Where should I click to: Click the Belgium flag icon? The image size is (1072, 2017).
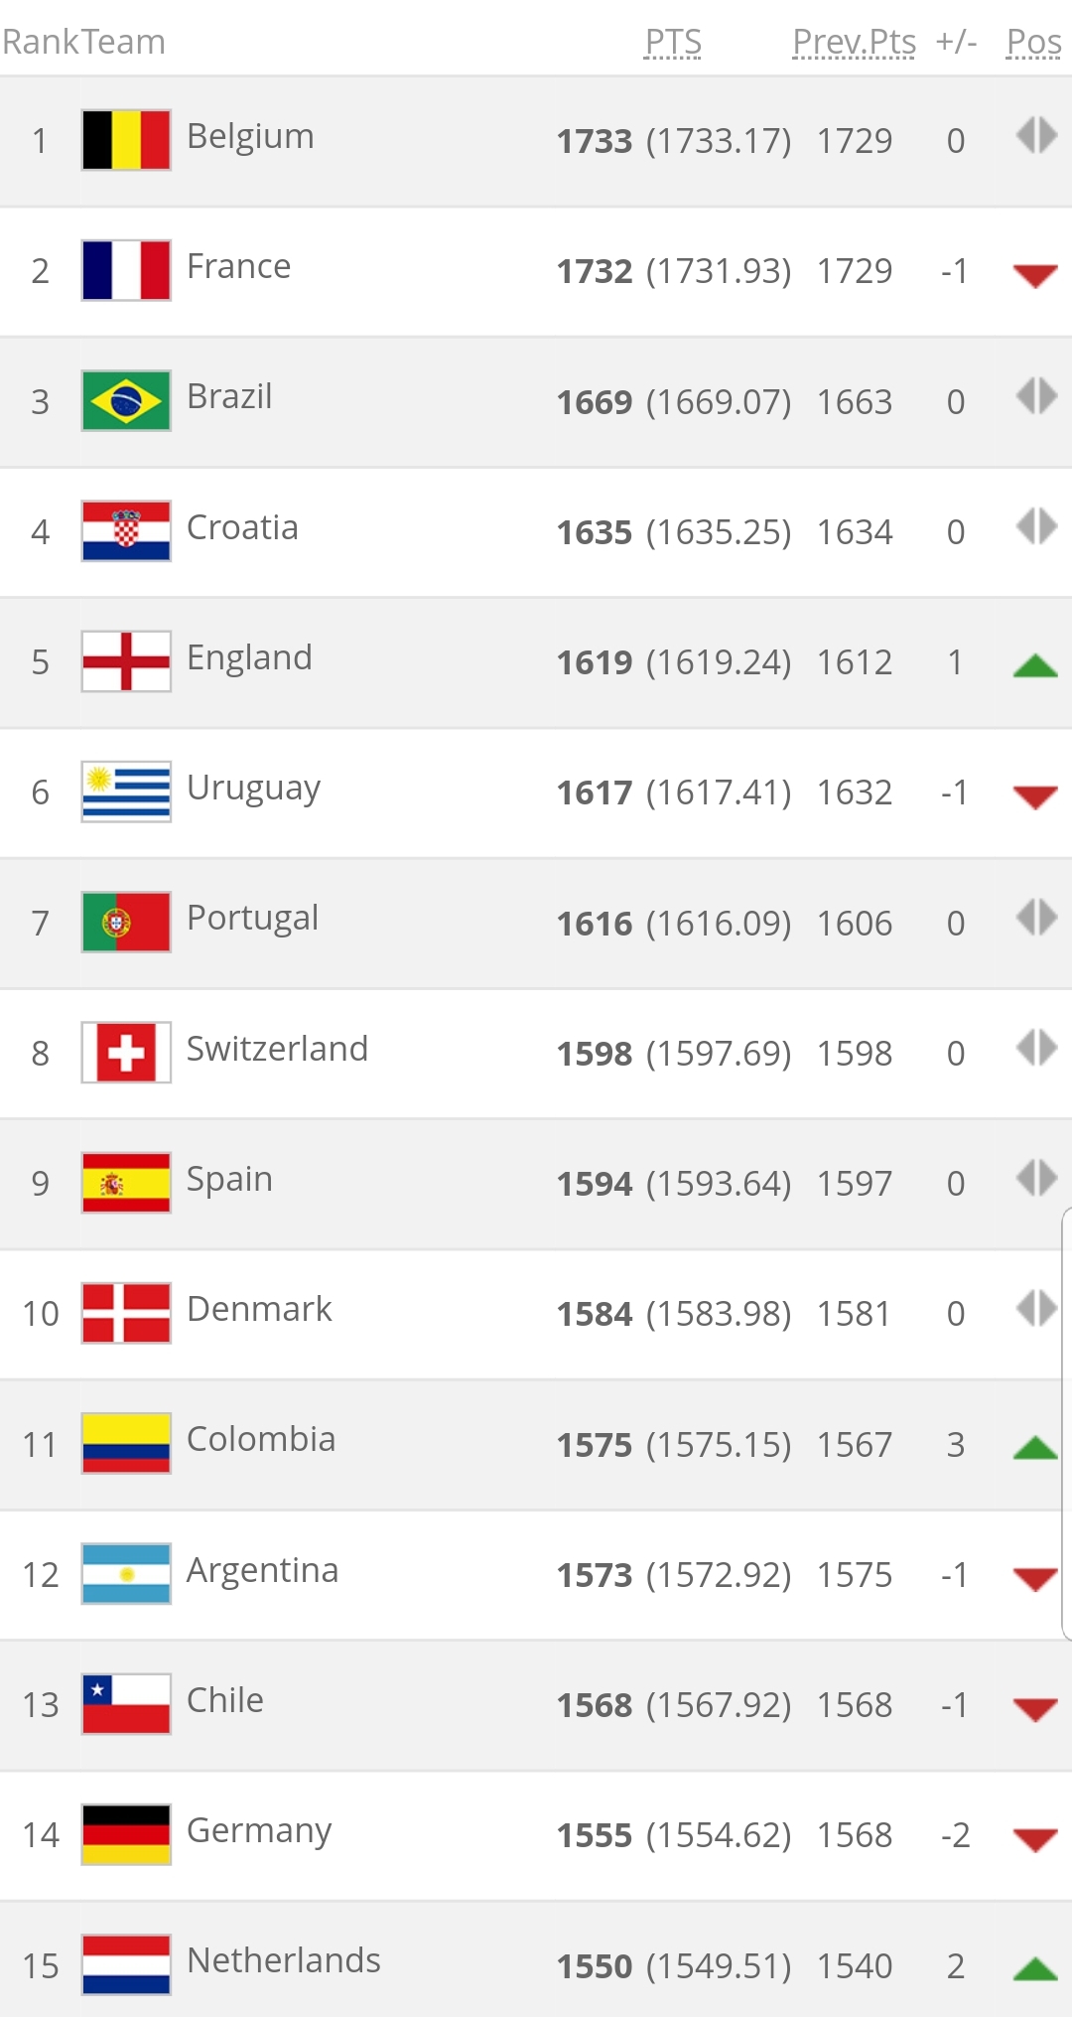pos(126,140)
